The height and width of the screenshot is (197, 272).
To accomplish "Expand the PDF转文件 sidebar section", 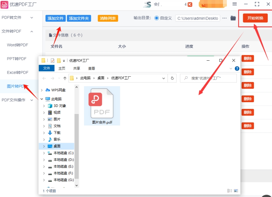I will [32, 18].
